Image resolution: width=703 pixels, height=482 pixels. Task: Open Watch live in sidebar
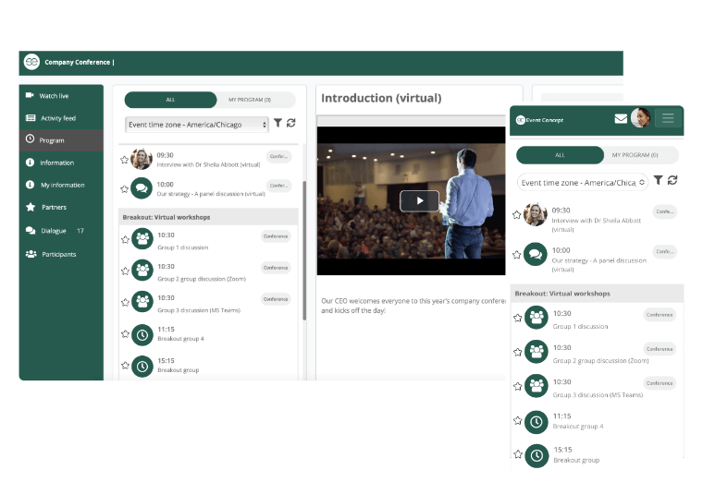tap(61, 96)
